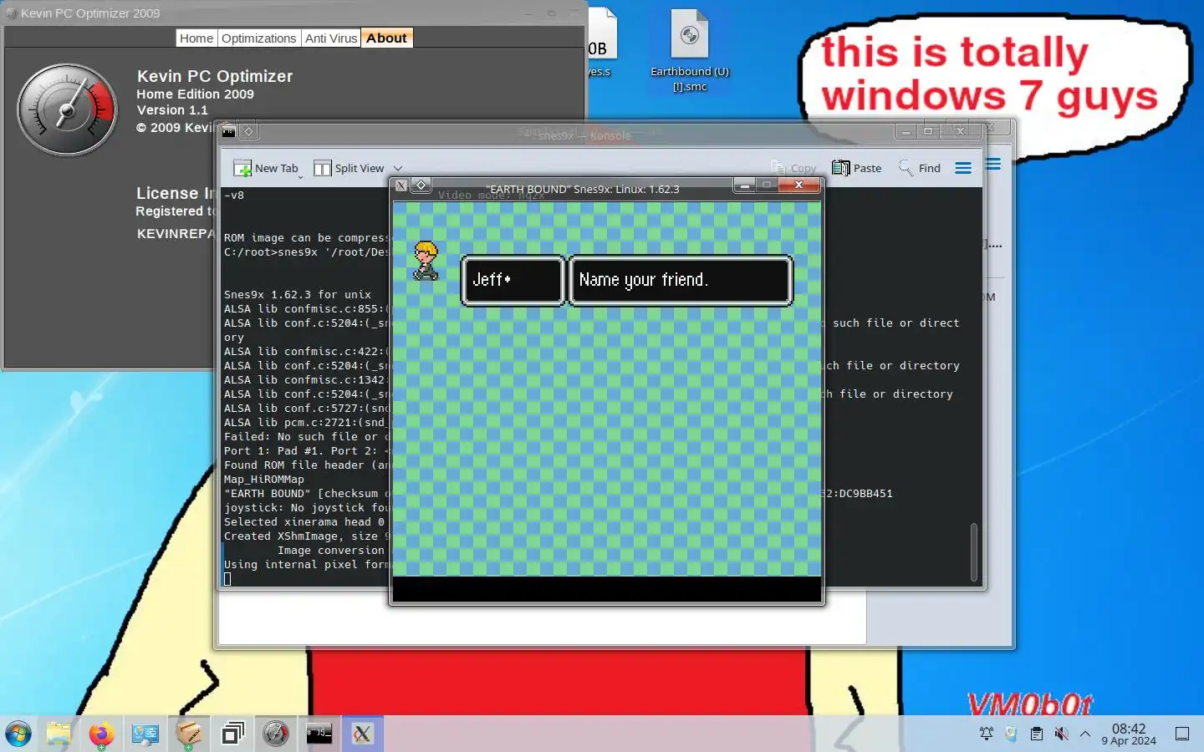Open the Konsole hamburger menu
This screenshot has width=1204, height=752.
[x=963, y=168]
